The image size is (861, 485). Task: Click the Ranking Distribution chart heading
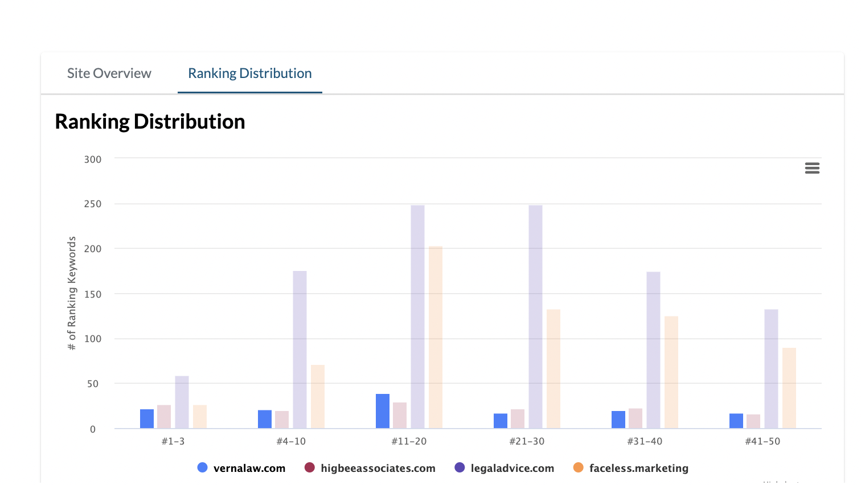coord(150,122)
